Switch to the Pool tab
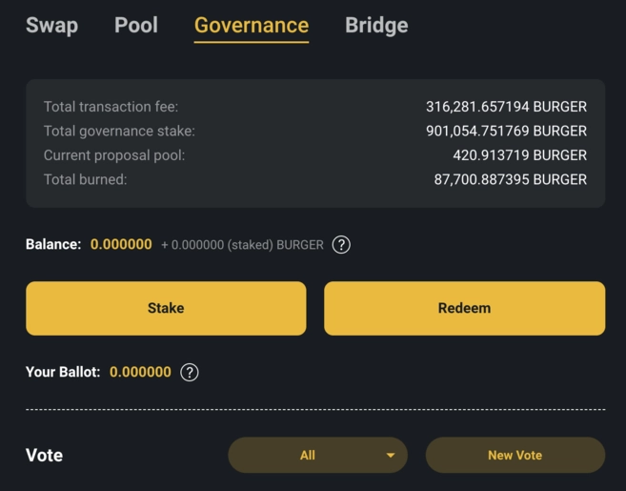Image resolution: width=626 pixels, height=491 pixels. [x=136, y=26]
